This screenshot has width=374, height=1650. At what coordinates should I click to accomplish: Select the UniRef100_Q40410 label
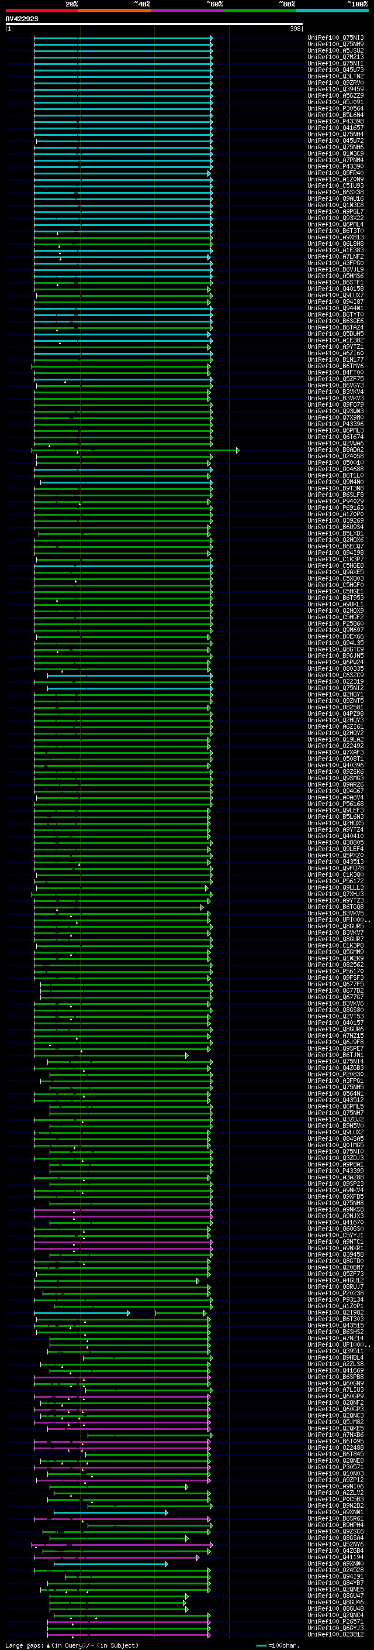pyautogui.click(x=335, y=836)
